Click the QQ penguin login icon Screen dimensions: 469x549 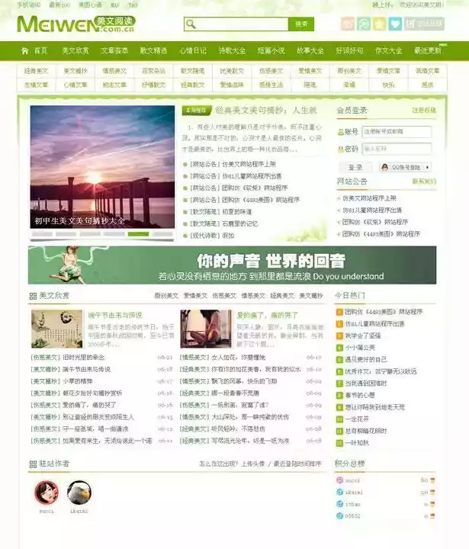click(385, 167)
